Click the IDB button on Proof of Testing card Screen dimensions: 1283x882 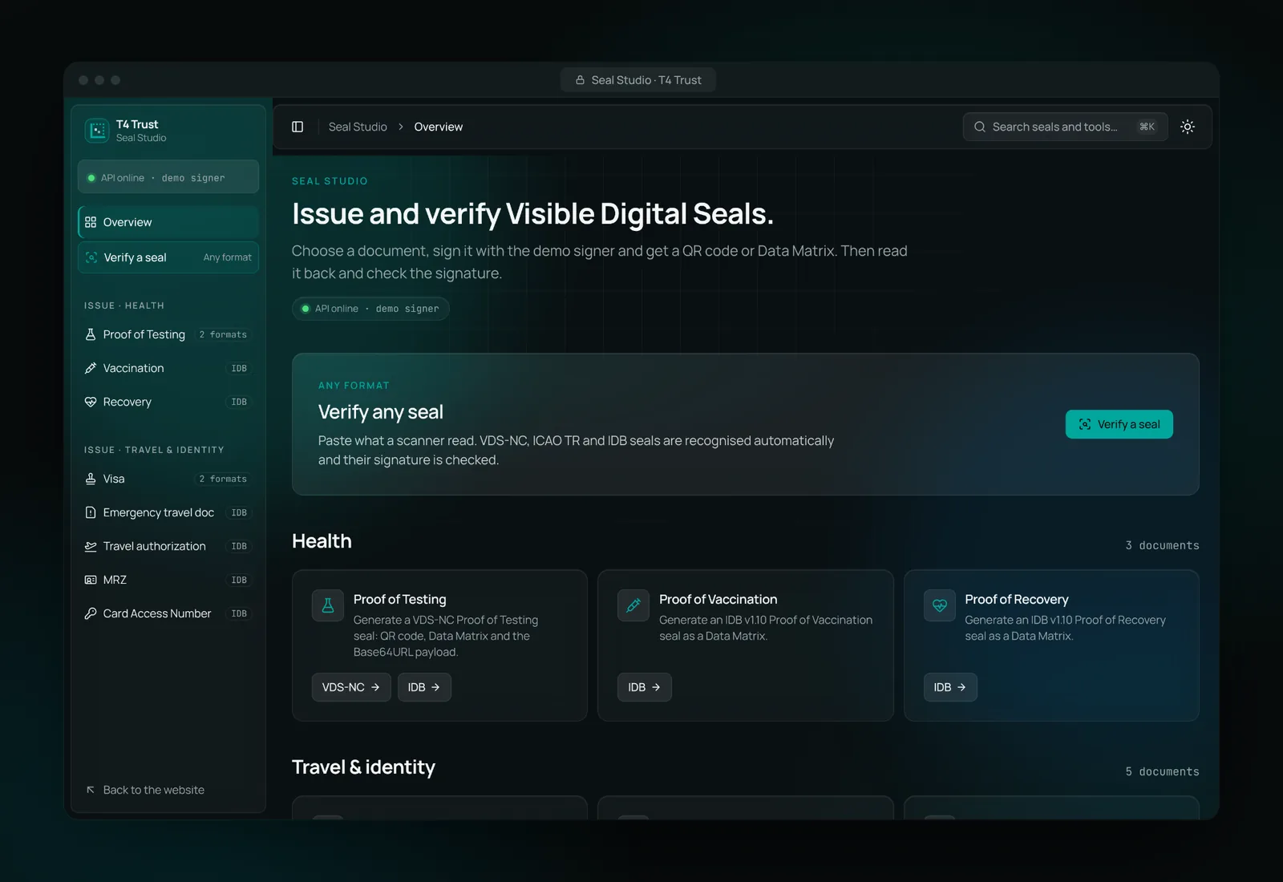tap(424, 687)
